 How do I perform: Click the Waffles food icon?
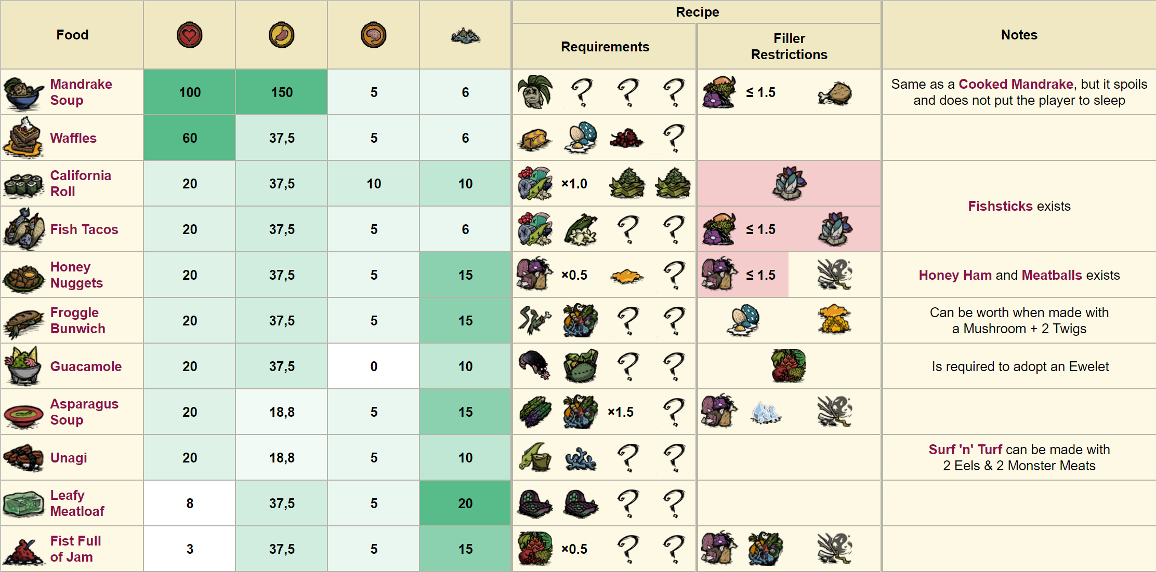click(23, 138)
